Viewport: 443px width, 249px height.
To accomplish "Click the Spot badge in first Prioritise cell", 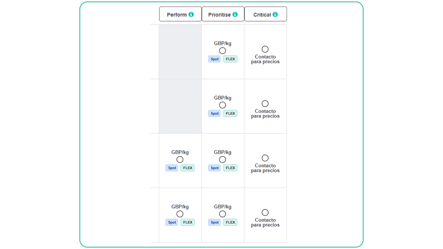I will click(x=215, y=59).
